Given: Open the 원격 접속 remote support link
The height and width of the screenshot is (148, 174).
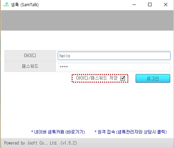Looking at the screenshot, I should click(x=132, y=132).
